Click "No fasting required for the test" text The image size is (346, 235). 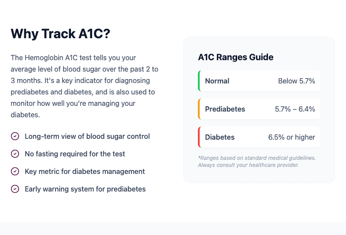(75, 154)
